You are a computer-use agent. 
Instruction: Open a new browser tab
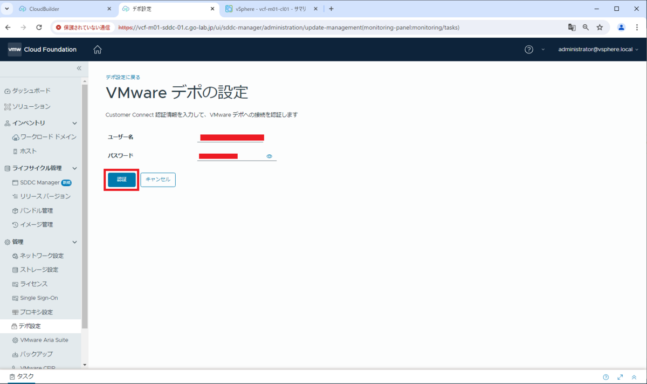(331, 9)
